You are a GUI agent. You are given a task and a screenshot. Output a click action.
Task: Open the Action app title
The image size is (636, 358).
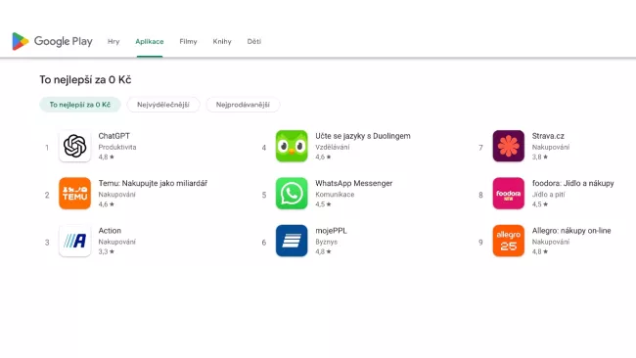click(x=110, y=230)
